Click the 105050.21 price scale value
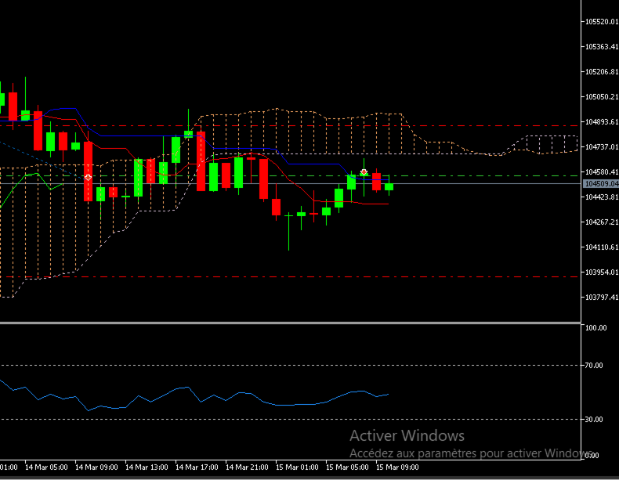This screenshot has width=619, height=480. [602, 96]
